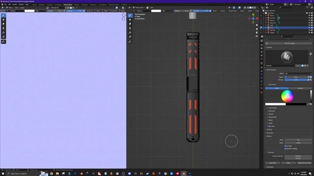
Task: Hide the Barrel object in the outliner
Action: 309,15
